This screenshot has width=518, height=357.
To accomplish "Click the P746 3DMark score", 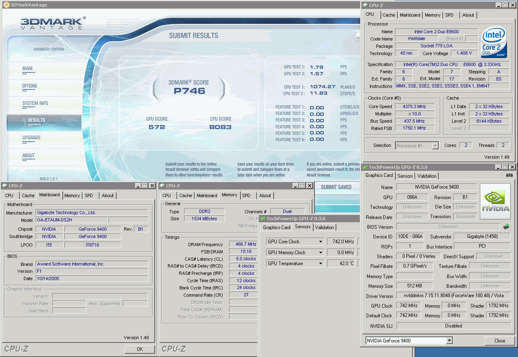I will click(189, 91).
